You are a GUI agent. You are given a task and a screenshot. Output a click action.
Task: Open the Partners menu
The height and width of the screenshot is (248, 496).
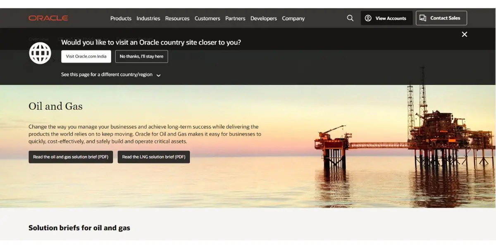tap(235, 19)
